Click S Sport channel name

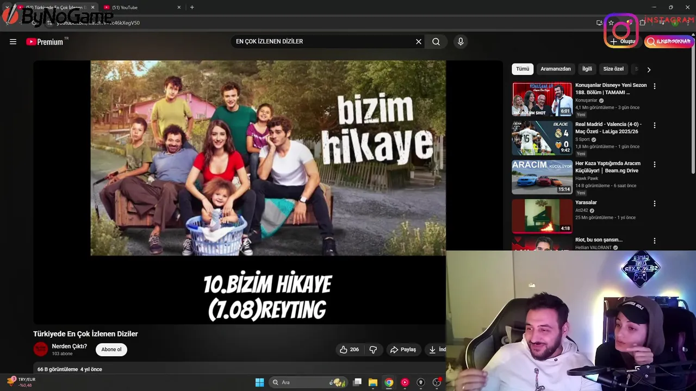[582, 140]
